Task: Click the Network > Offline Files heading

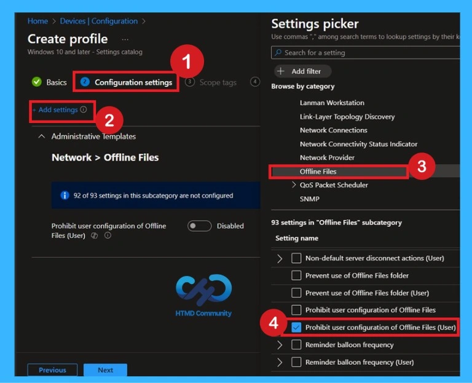Action: 105,157
